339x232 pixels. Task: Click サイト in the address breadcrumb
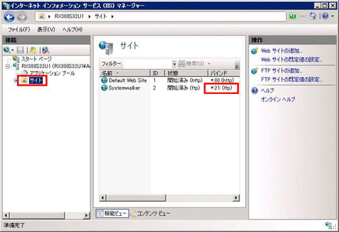point(101,16)
